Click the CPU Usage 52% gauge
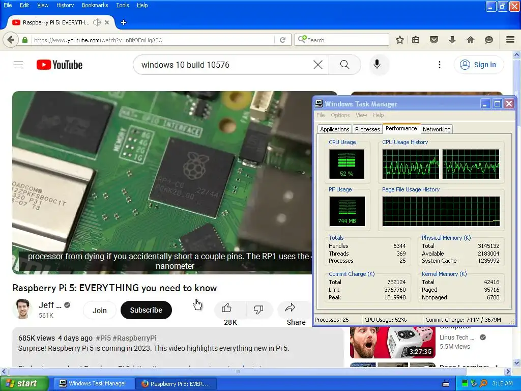The image size is (521, 391). (346, 164)
